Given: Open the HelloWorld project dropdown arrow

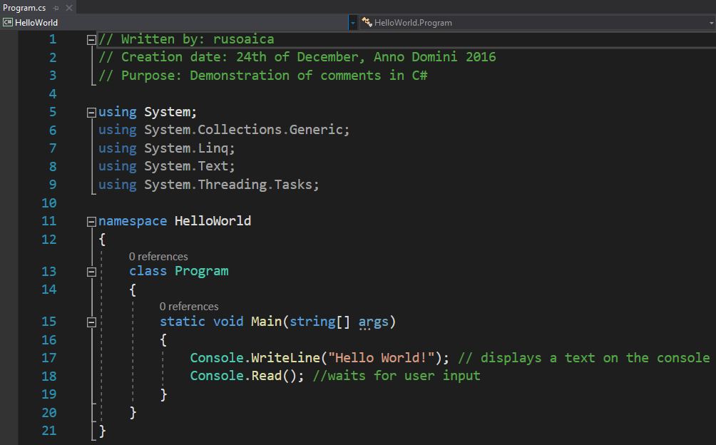Looking at the screenshot, I should pyautogui.click(x=352, y=22).
